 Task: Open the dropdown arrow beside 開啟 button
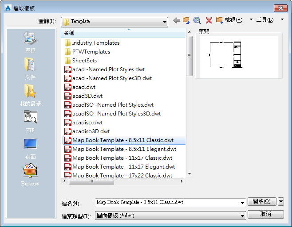(281, 201)
